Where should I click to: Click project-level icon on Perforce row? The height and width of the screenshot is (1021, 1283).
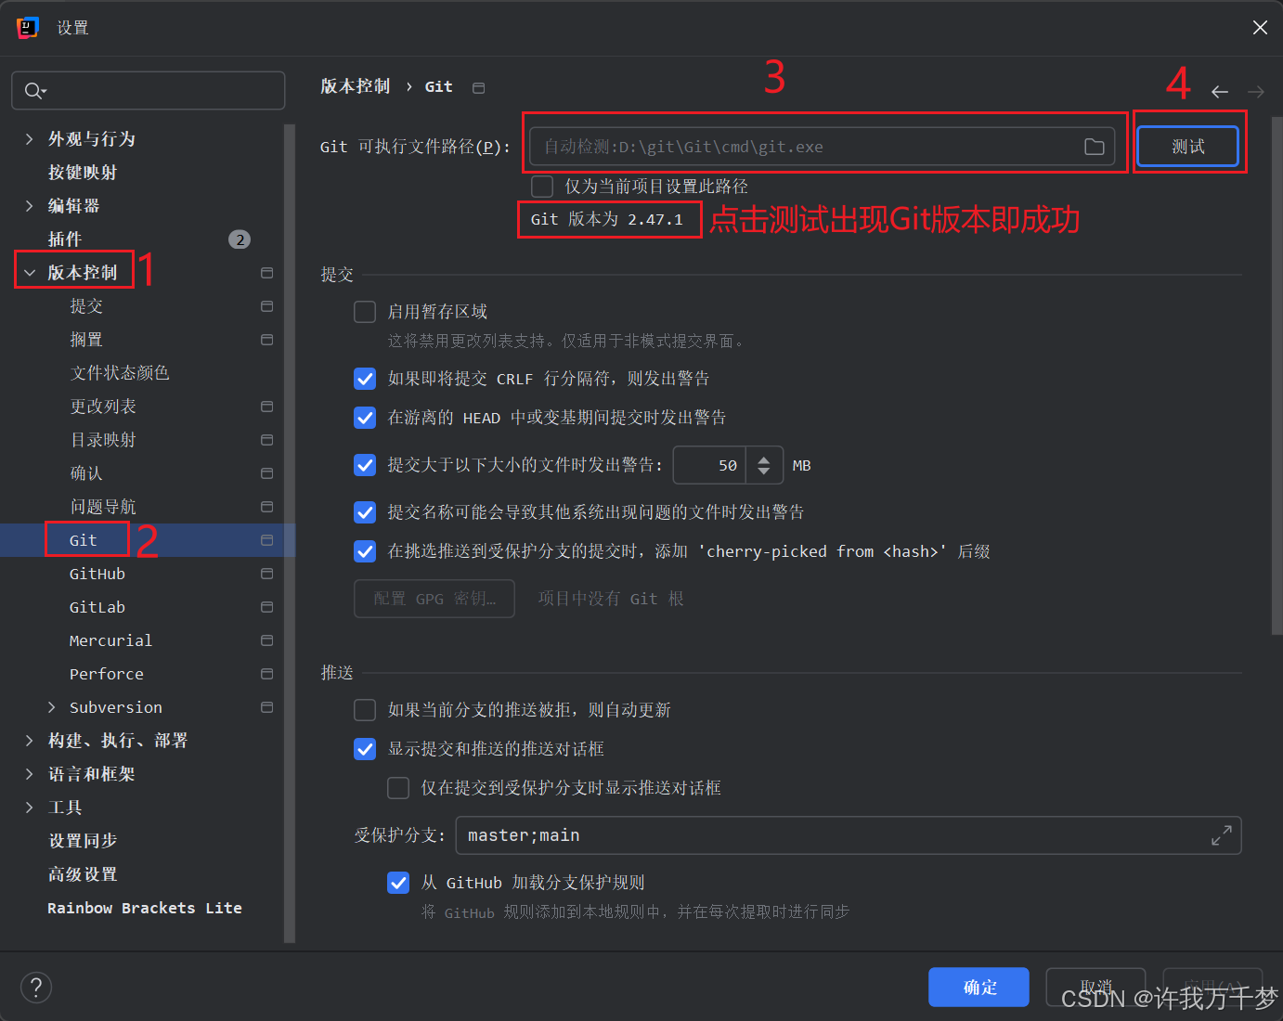(x=267, y=674)
